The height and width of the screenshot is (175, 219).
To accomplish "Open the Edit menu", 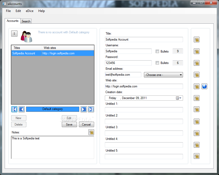I will 18,11.
